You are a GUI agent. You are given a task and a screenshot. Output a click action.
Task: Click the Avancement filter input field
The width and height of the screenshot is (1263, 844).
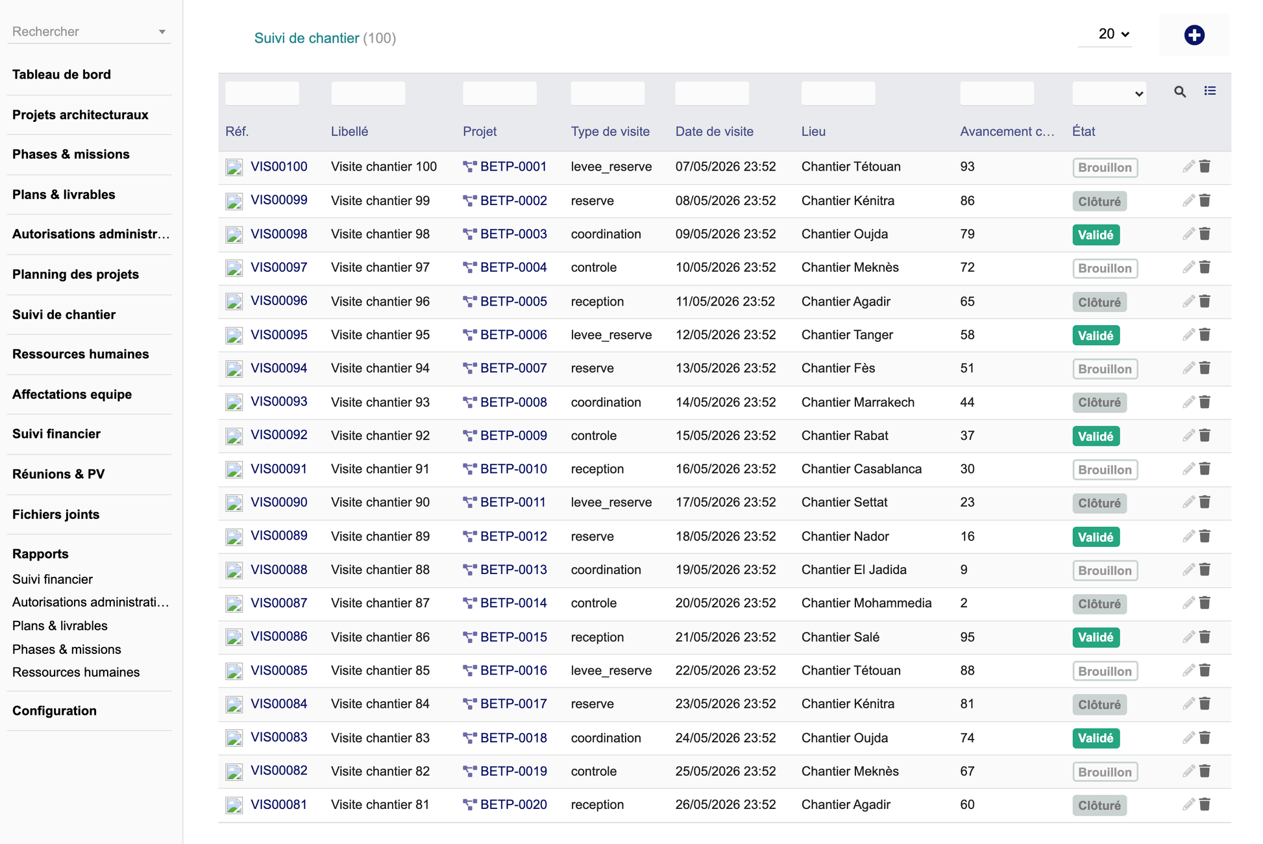997,93
